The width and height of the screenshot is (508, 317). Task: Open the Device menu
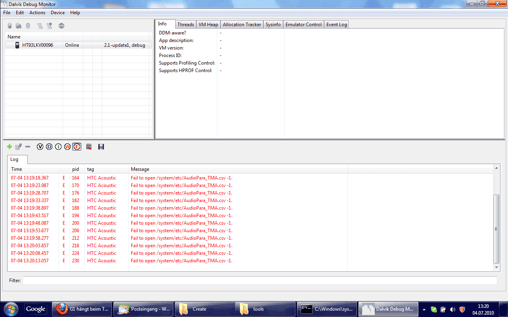point(58,13)
